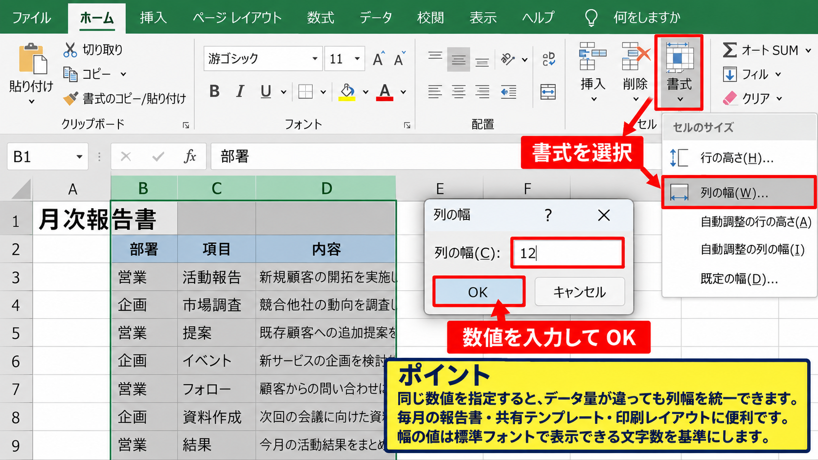Click the Fill (フィル) down-arrow icon
The width and height of the screenshot is (818, 460).
pos(729,74)
